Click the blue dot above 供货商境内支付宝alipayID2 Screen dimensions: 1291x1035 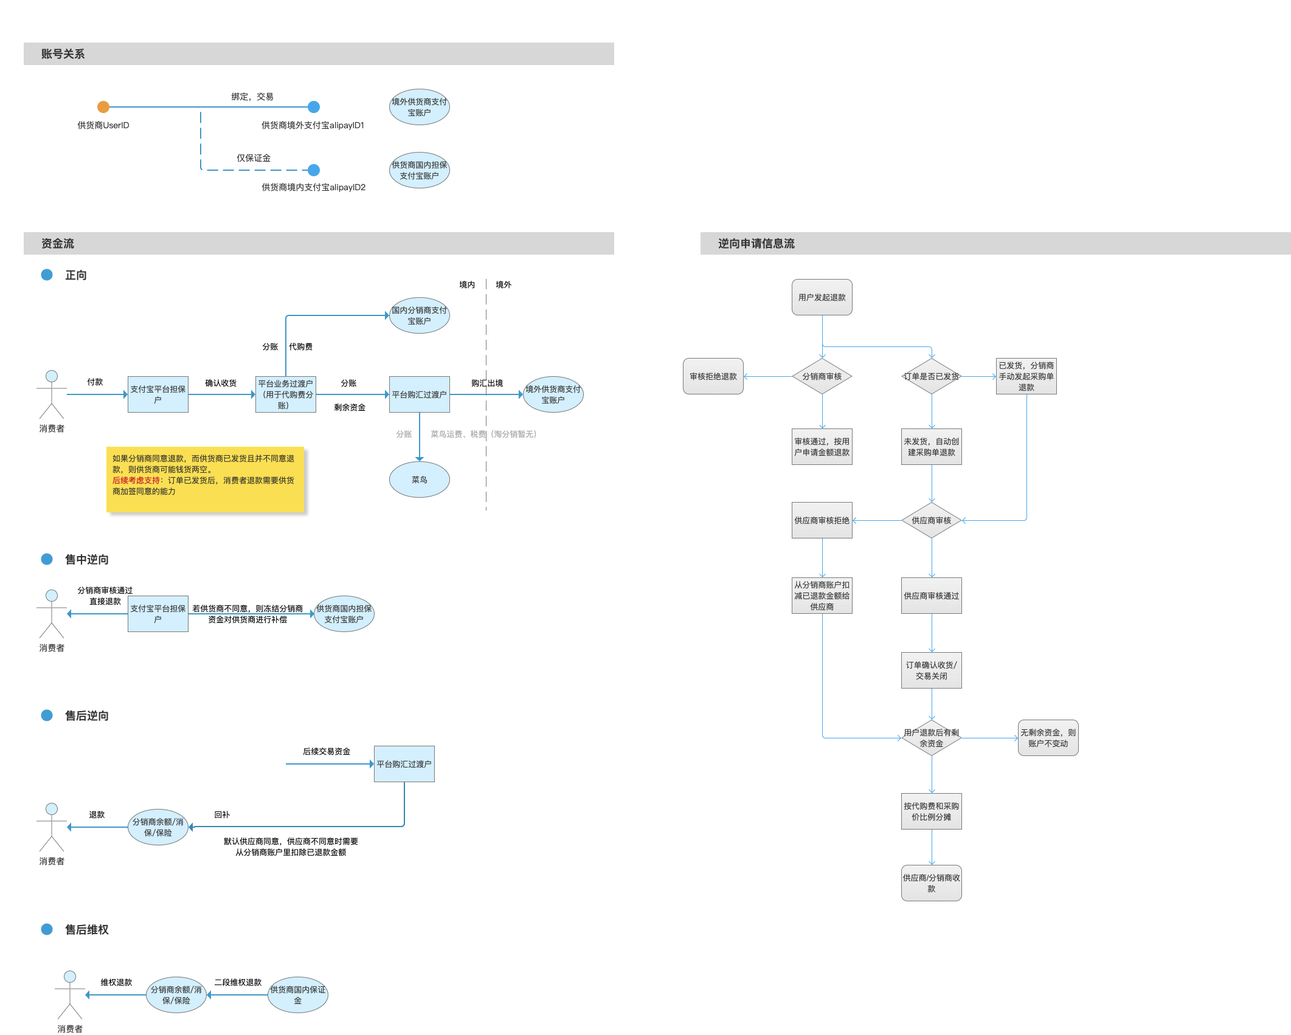[x=314, y=170]
